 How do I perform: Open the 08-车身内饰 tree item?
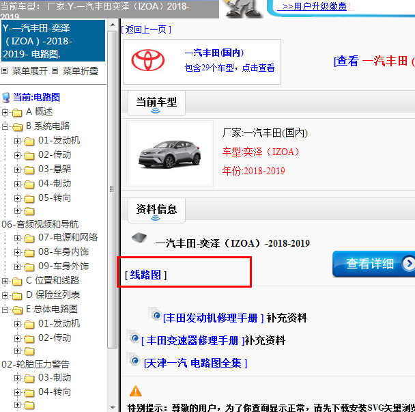[63, 251]
